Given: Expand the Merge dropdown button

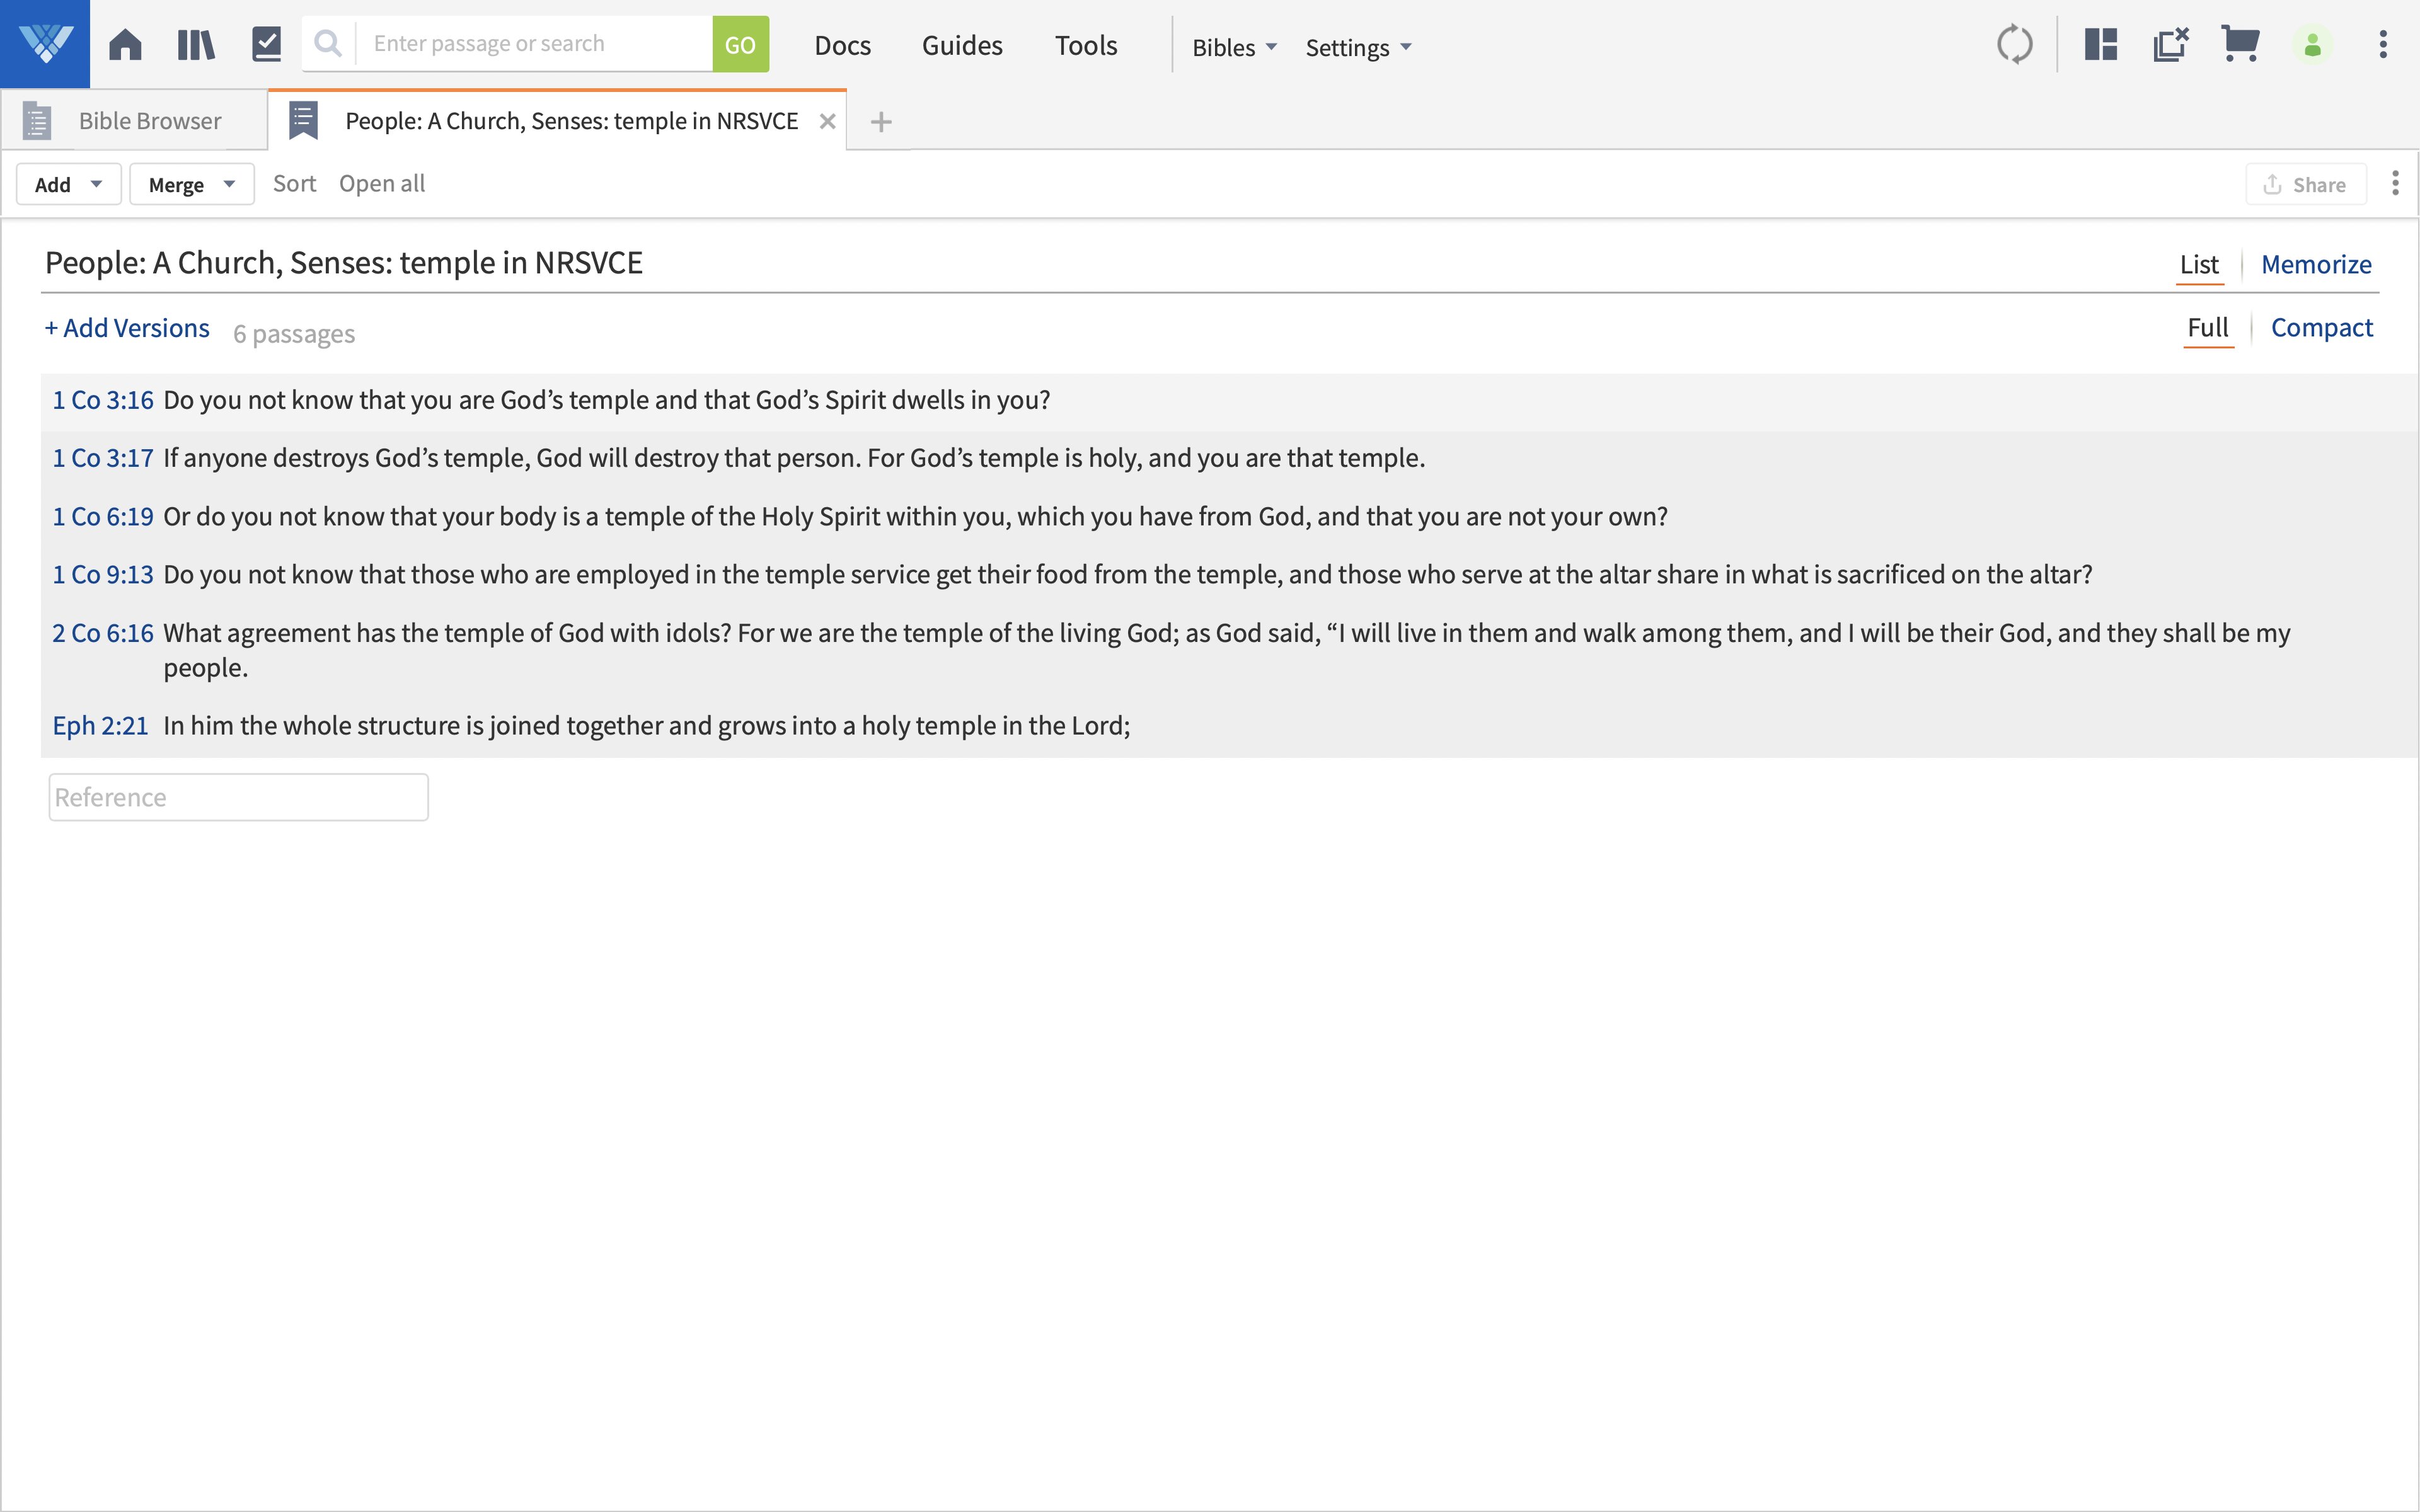Looking at the screenshot, I should (192, 185).
